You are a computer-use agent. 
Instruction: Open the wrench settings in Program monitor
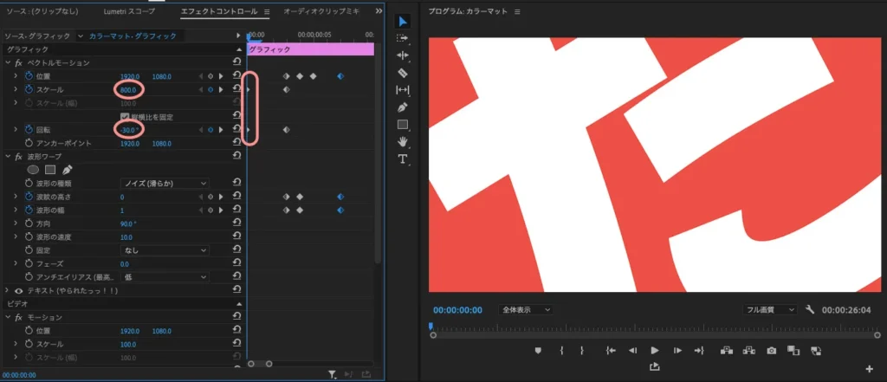pos(810,309)
